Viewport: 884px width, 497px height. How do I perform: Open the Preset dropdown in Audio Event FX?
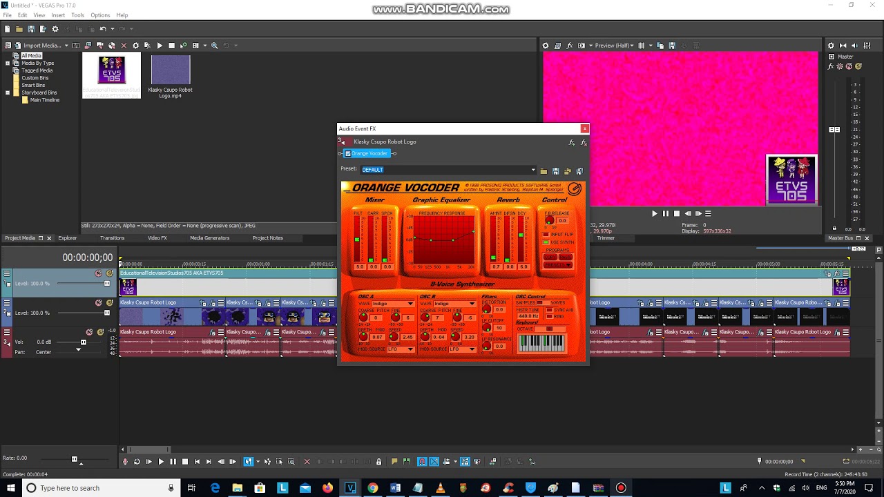coord(533,170)
